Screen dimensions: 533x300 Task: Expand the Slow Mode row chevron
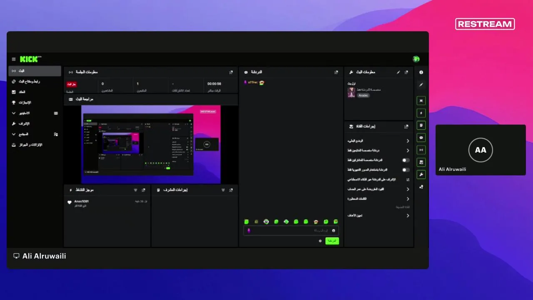[x=408, y=141]
